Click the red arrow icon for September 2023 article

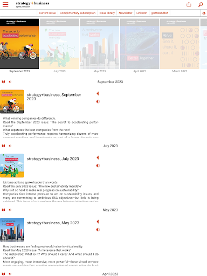click(98, 93)
